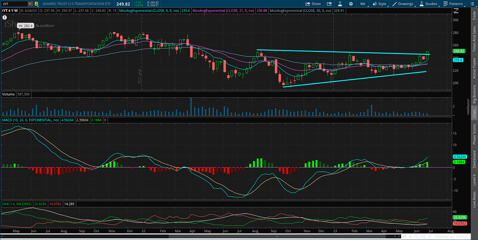The width and height of the screenshot is (478, 240).
Task: Click the exclamation alert icon on chart
Action: point(5,17)
